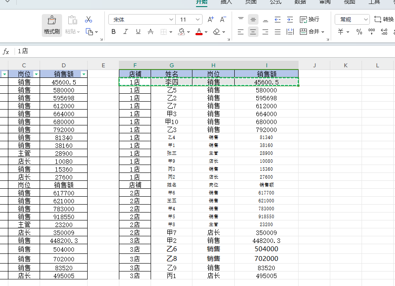Switch to the 审阅 ribbon tab
The image size is (395, 286).
pyautogui.click(x=325, y=2)
